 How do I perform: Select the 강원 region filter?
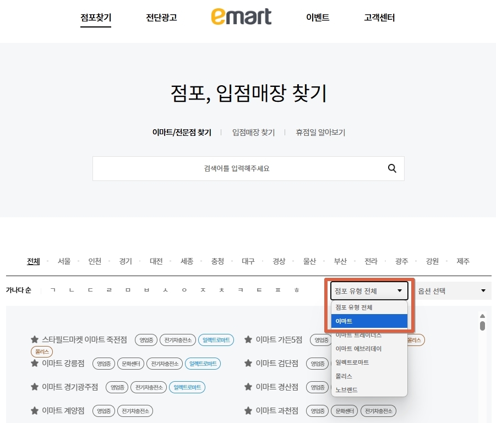pos(432,261)
